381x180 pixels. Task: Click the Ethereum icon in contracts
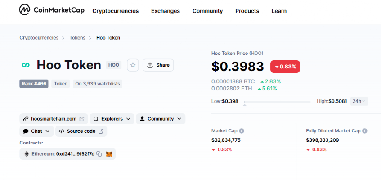(26, 154)
